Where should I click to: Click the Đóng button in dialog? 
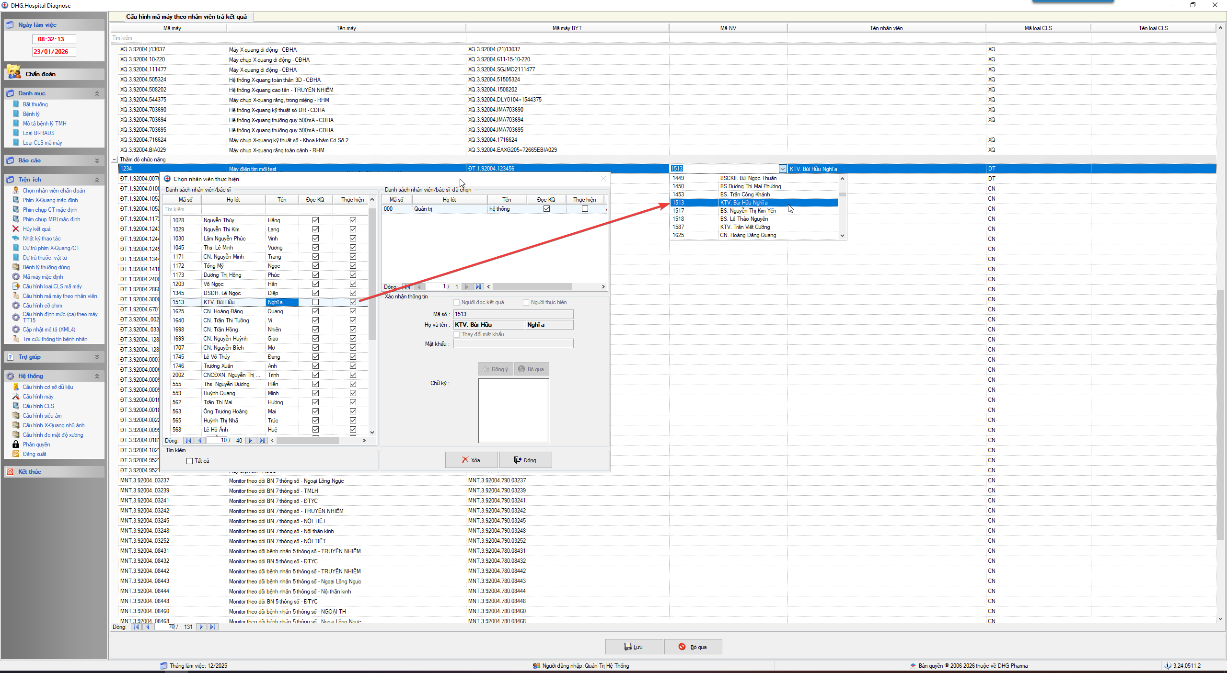click(525, 460)
